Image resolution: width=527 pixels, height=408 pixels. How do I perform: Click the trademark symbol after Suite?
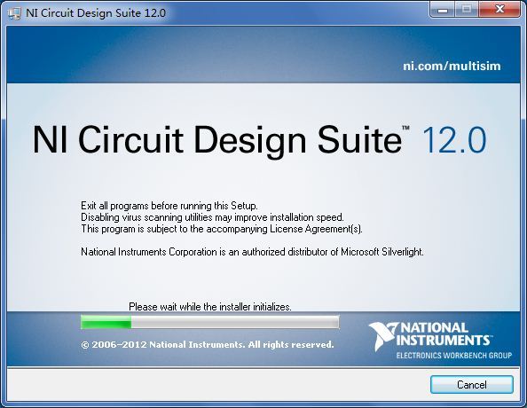[x=405, y=128]
